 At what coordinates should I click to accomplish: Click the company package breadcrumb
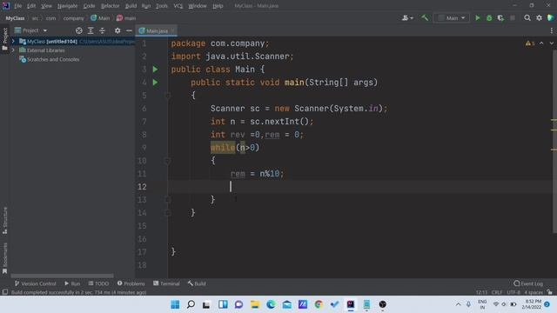pyautogui.click(x=73, y=18)
